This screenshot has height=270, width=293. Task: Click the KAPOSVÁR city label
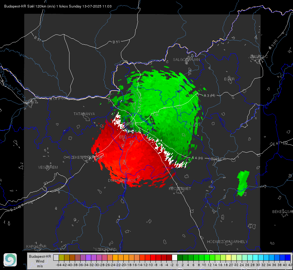point(36,246)
